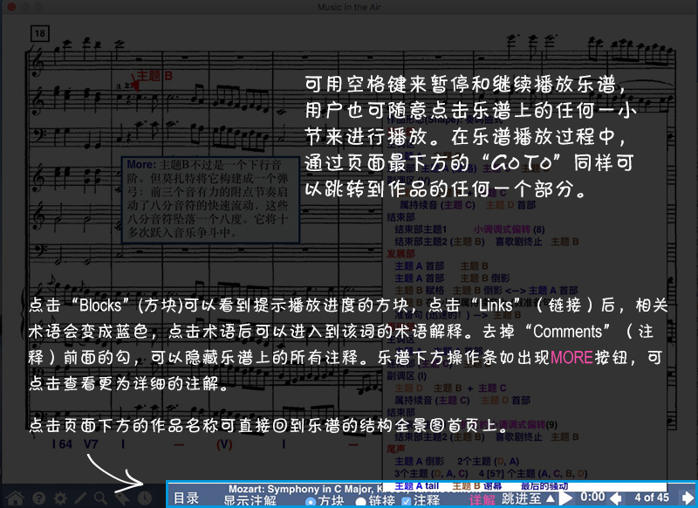The width and height of the screenshot is (698, 508).
Task: Click the tag bookmark icon
Action: click(122, 498)
